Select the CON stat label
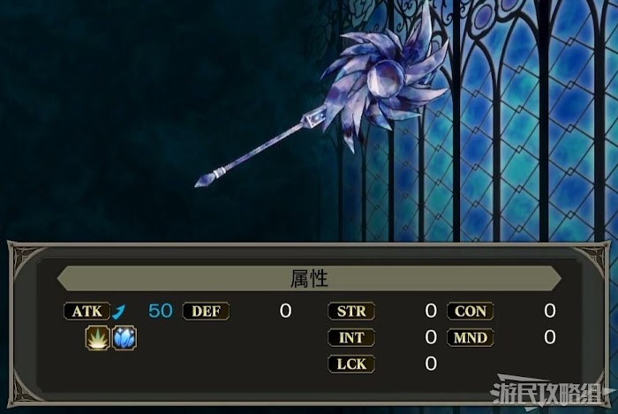Image resolution: width=618 pixels, height=414 pixels. (x=471, y=312)
